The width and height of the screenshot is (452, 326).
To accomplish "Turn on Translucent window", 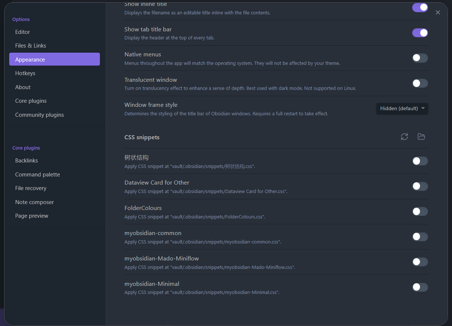I will tap(420, 83).
